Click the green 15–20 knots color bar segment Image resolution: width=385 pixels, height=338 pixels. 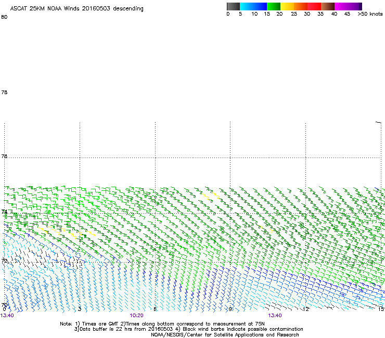(x=274, y=6)
